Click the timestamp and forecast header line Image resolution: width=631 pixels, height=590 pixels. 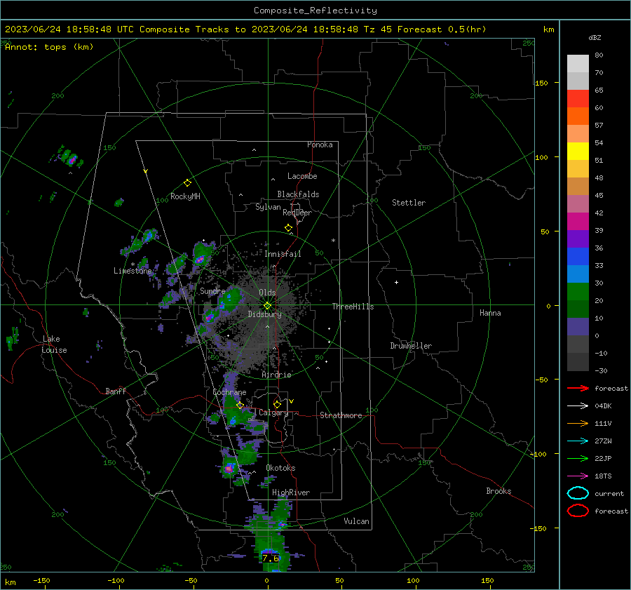(245, 29)
